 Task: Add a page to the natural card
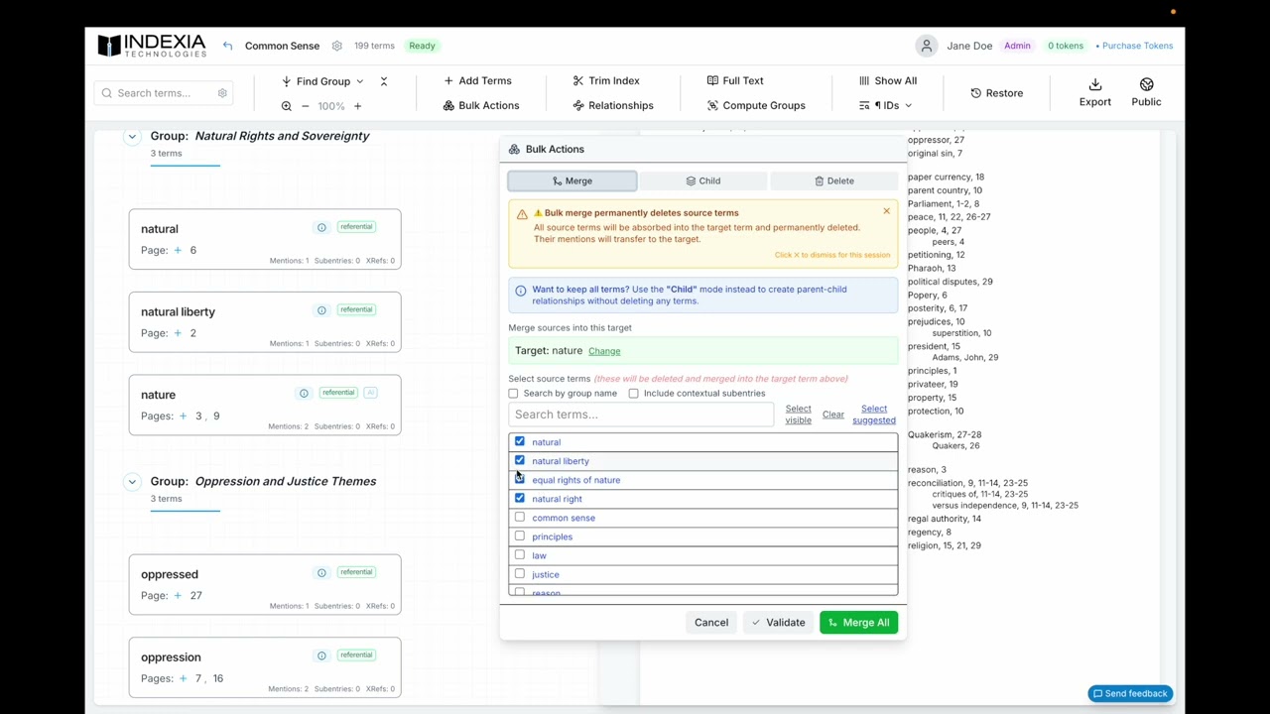point(178,250)
